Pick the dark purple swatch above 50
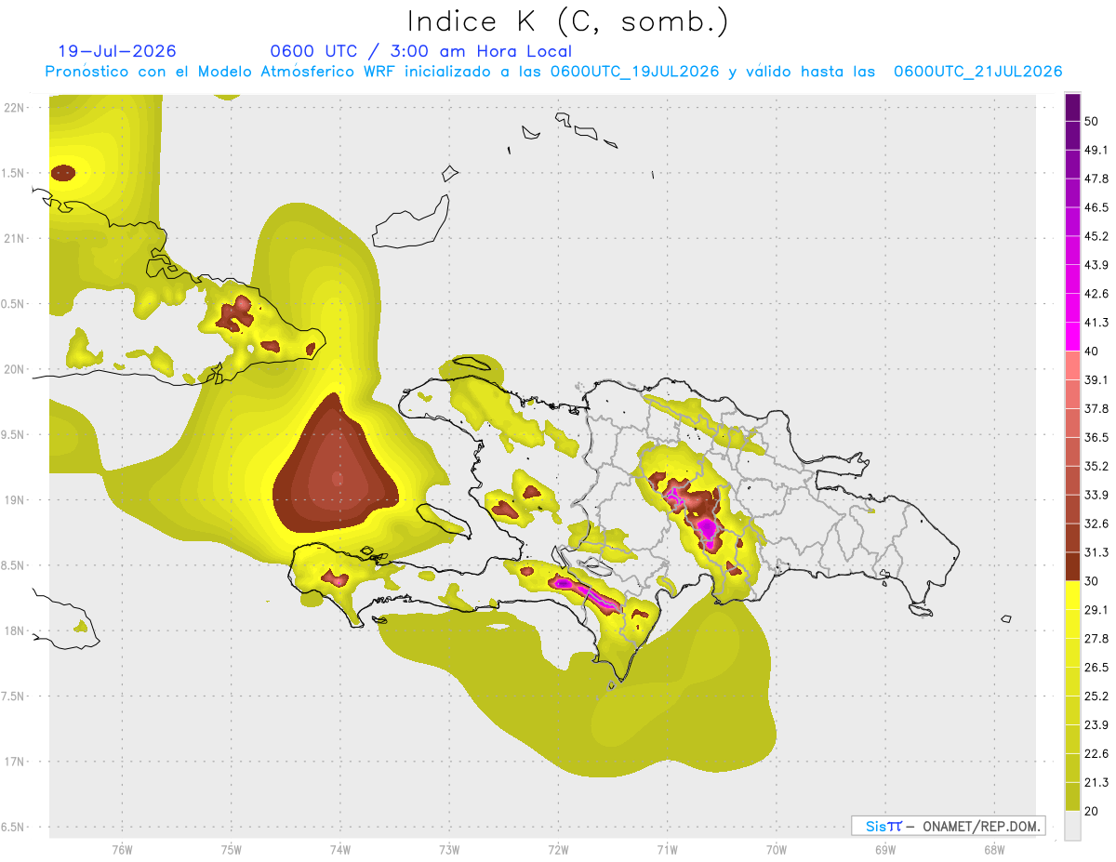This screenshot has width=1116, height=862. 1073,108
